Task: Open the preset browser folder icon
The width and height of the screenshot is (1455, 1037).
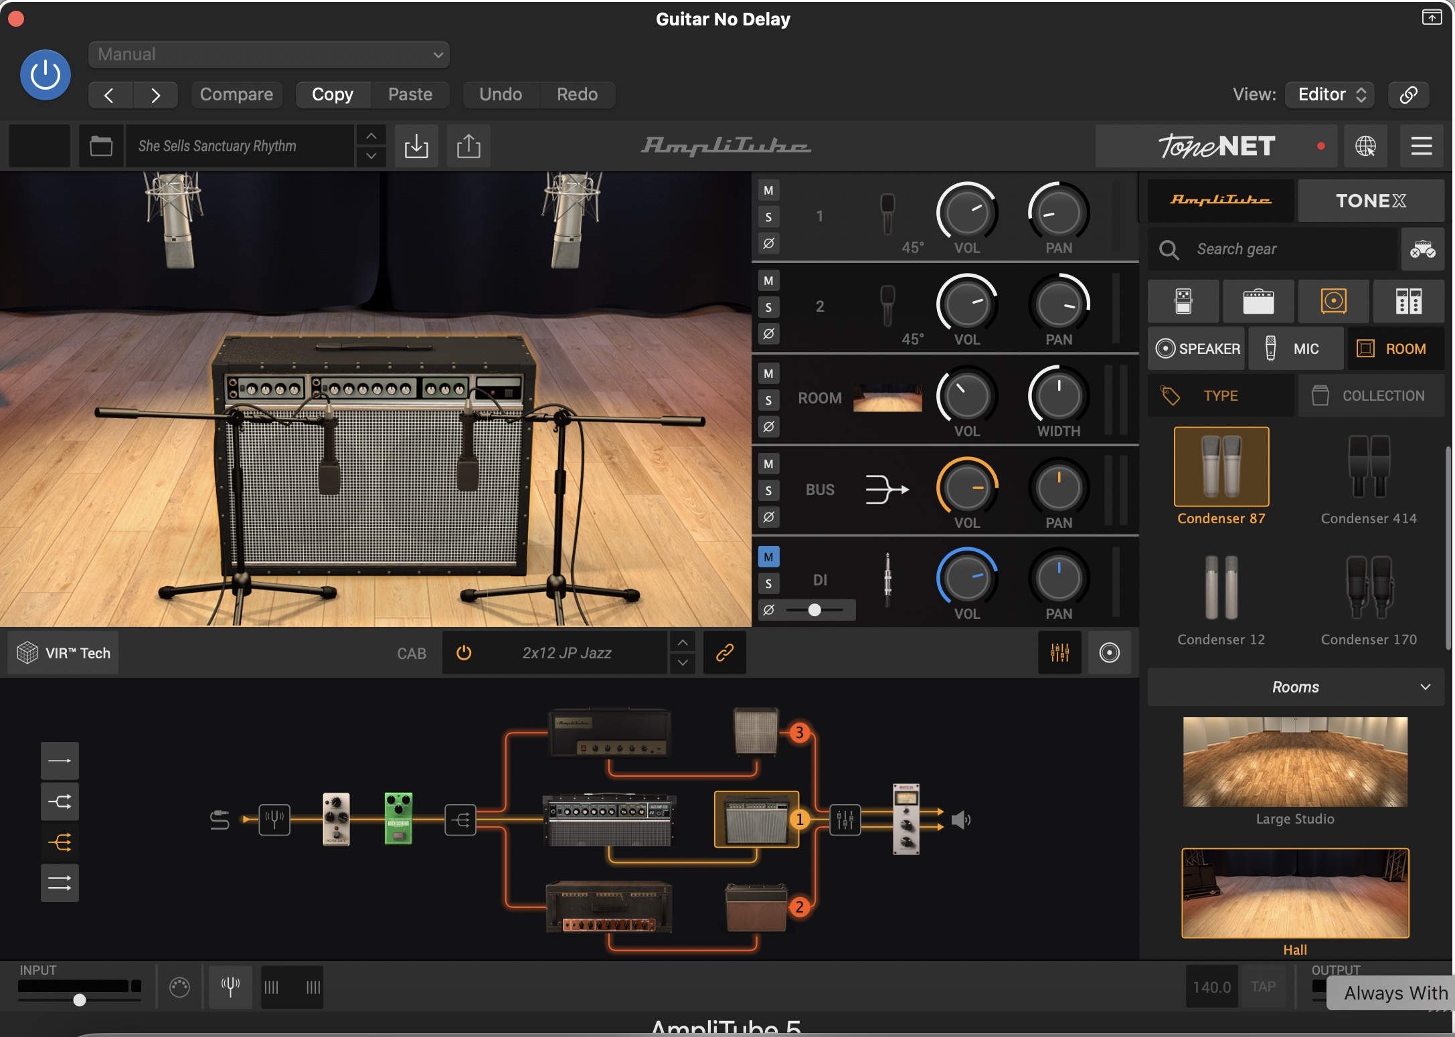Action: tap(101, 146)
